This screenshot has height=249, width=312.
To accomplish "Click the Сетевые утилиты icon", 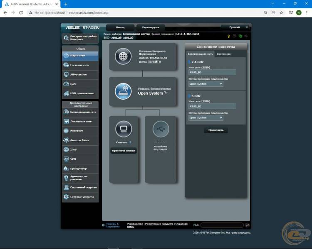I will [x=66, y=197].
